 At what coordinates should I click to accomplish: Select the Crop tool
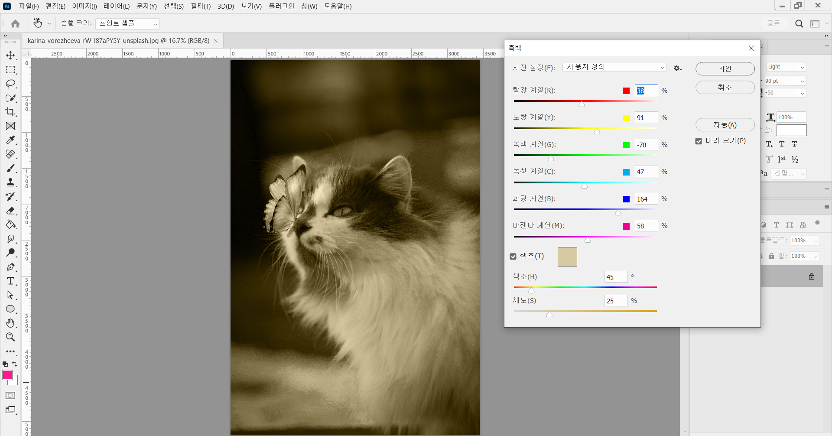click(x=10, y=112)
